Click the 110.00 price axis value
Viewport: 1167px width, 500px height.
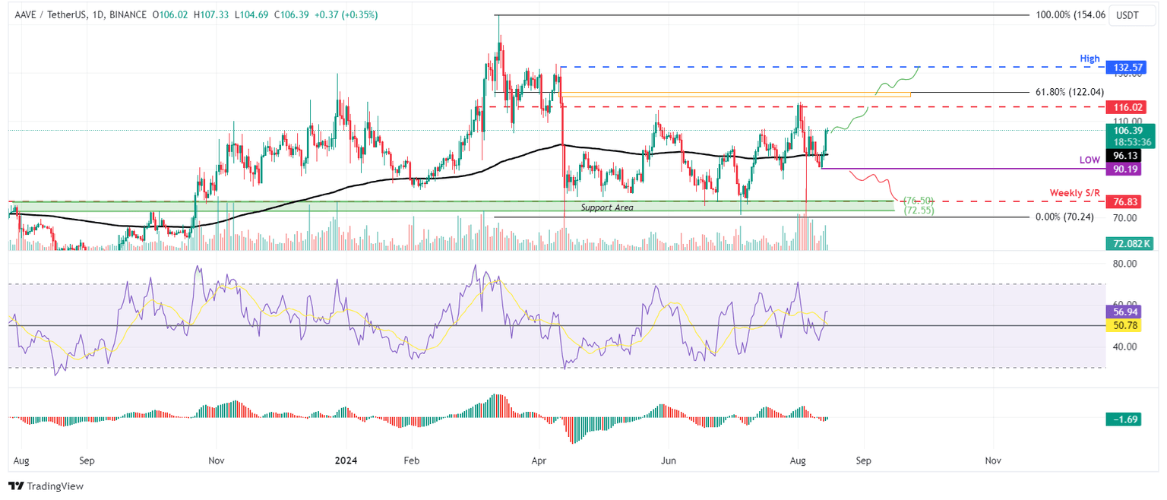coord(1128,121)
